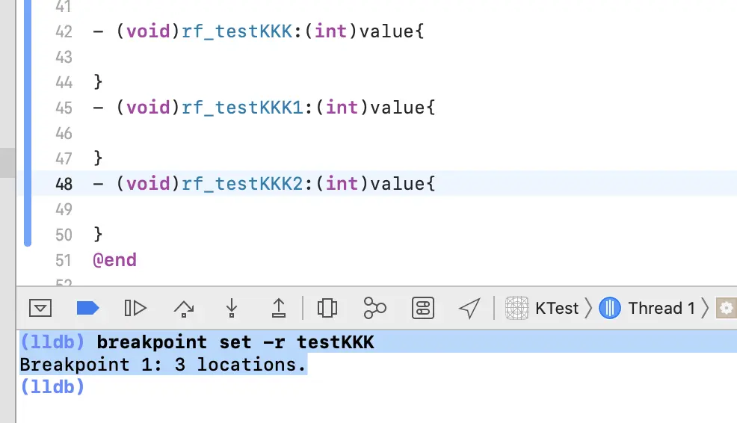Click the @end keyword

point(114,260)
